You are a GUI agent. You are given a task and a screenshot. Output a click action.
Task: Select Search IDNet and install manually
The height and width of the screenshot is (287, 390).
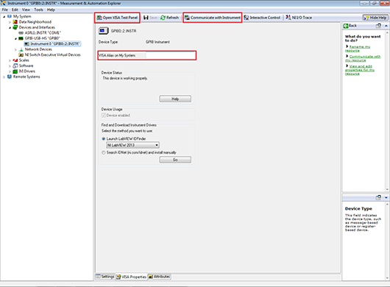(104, 152)
